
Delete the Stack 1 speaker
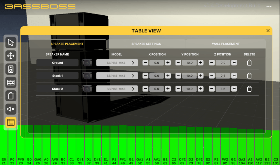point(249,76)
